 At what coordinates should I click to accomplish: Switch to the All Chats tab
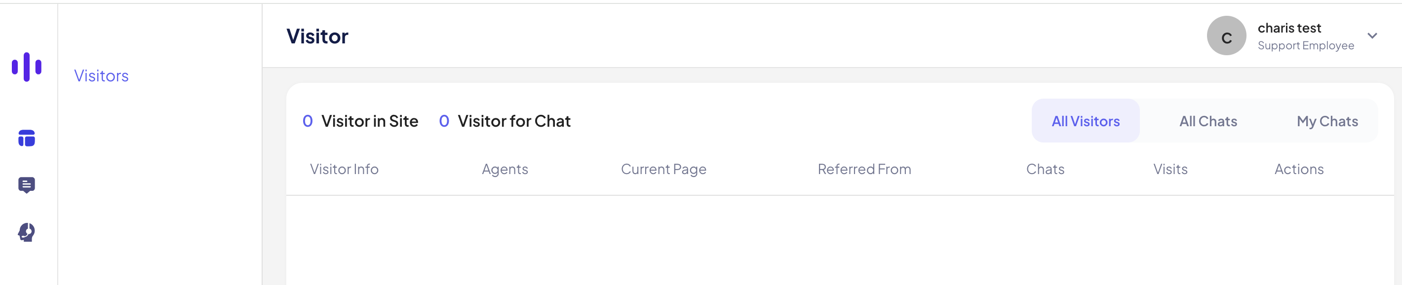pyautogui.click(x=1207, y=121)
